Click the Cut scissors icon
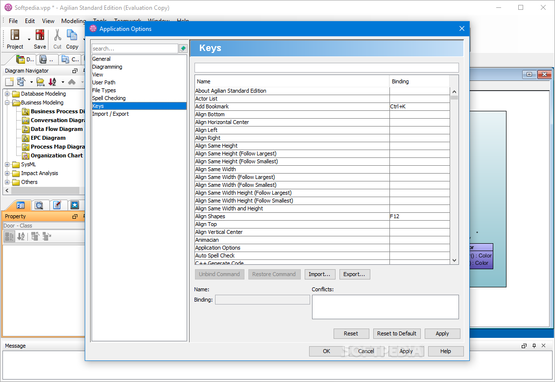The image size is (555, 382). 57,35
